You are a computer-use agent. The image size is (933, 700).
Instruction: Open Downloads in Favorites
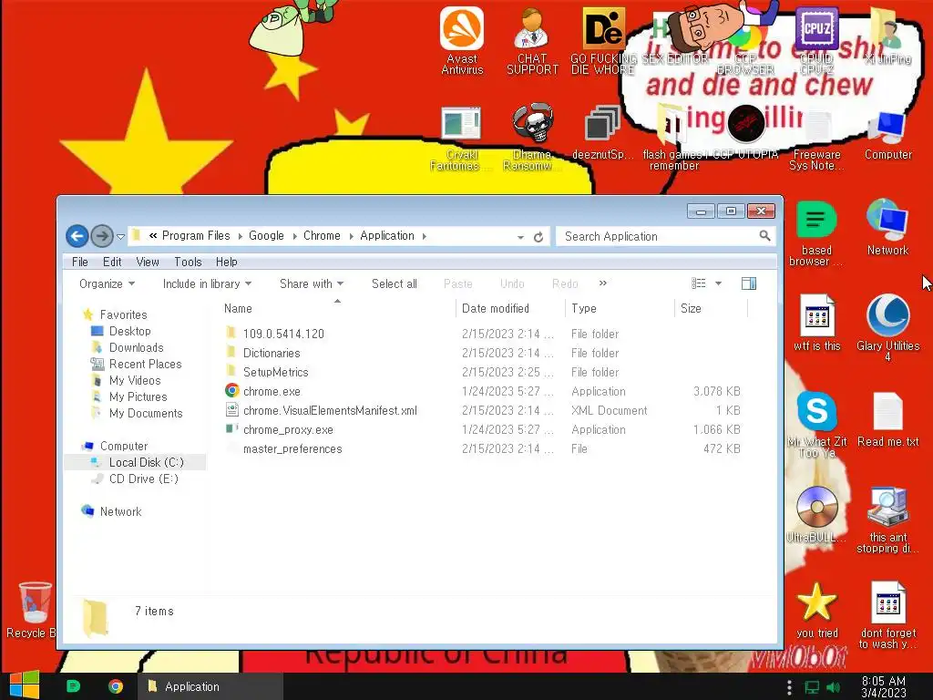[136, 347]
